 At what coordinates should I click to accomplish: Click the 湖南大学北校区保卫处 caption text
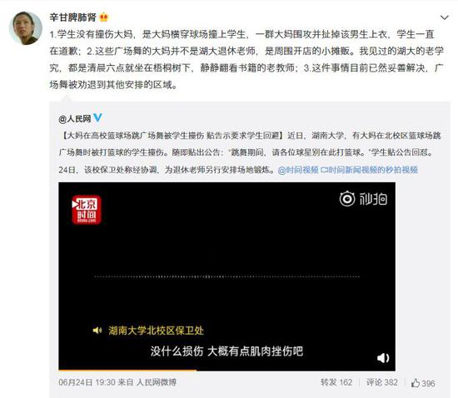(x=156, y=331)
